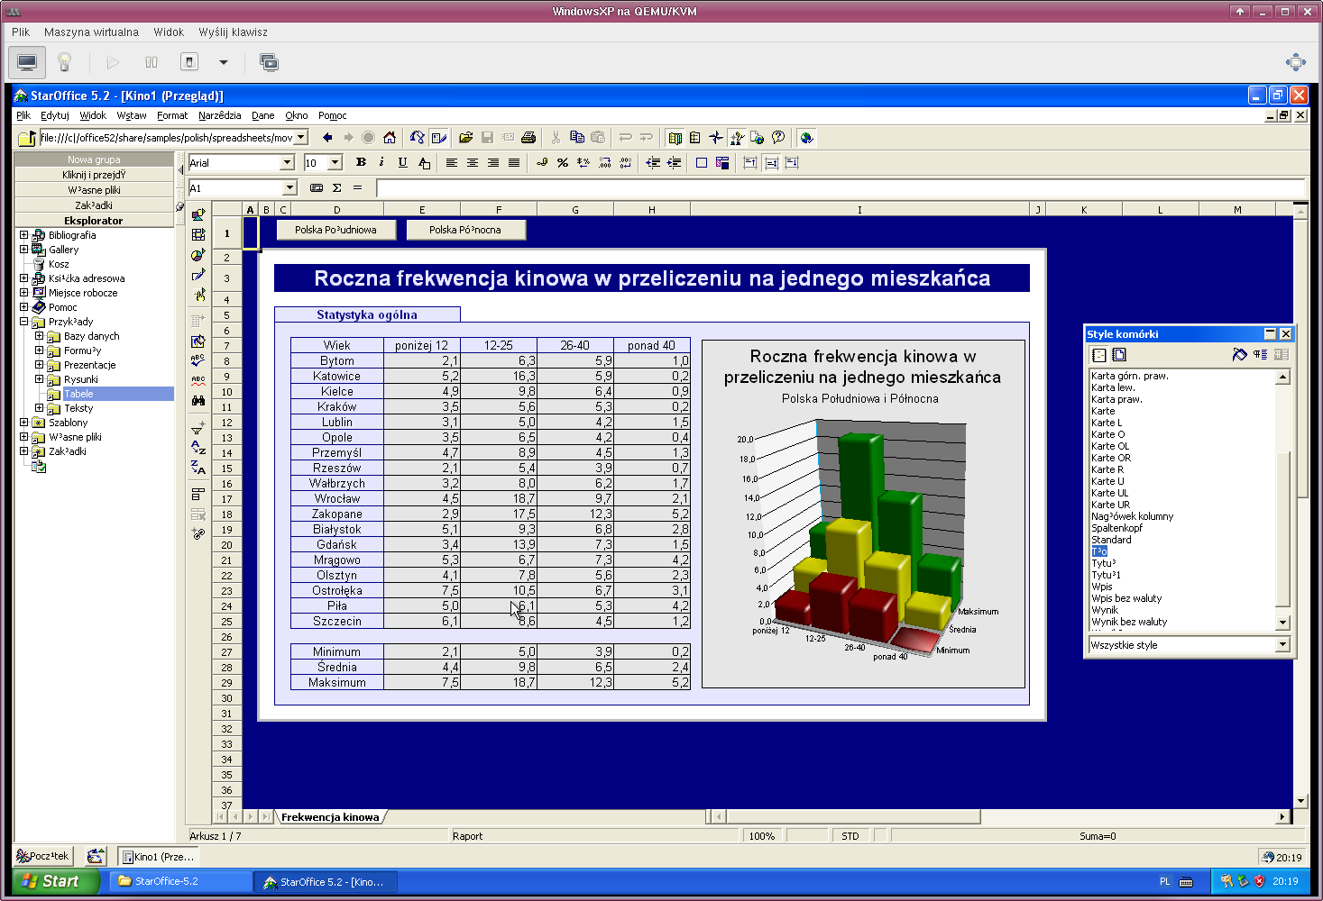The image size is (1323, 901).
Task: Toggle Justified alignment
Action: pos(514,163)
